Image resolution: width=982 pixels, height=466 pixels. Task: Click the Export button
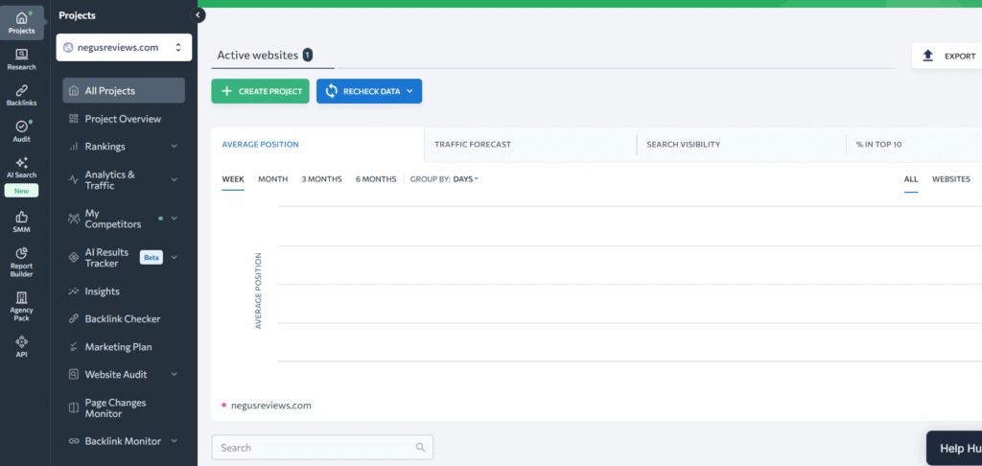[x=947, y=57]
